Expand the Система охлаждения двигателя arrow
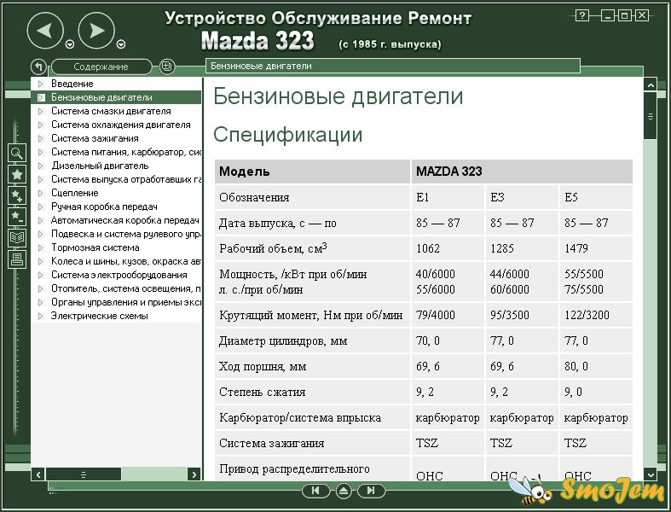Image resolution: width=671 pixels, height=512 pixels. [41, 125]
